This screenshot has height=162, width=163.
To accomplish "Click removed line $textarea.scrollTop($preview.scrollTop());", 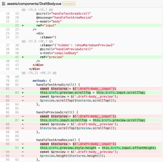I will pyautogui.click(x=81, y=128).
